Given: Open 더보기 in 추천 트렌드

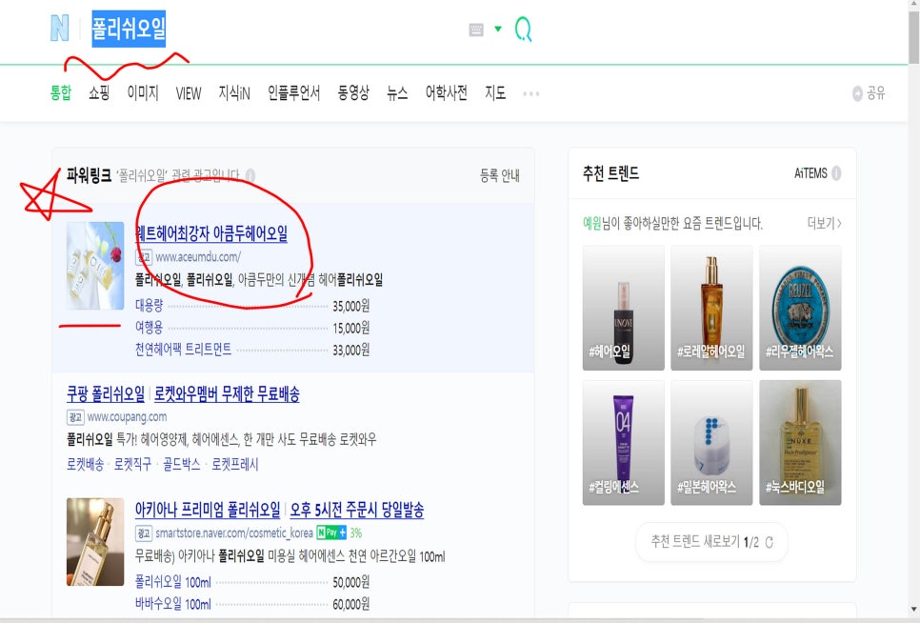Looking at the screenshot, I should [x=825, y=223].
